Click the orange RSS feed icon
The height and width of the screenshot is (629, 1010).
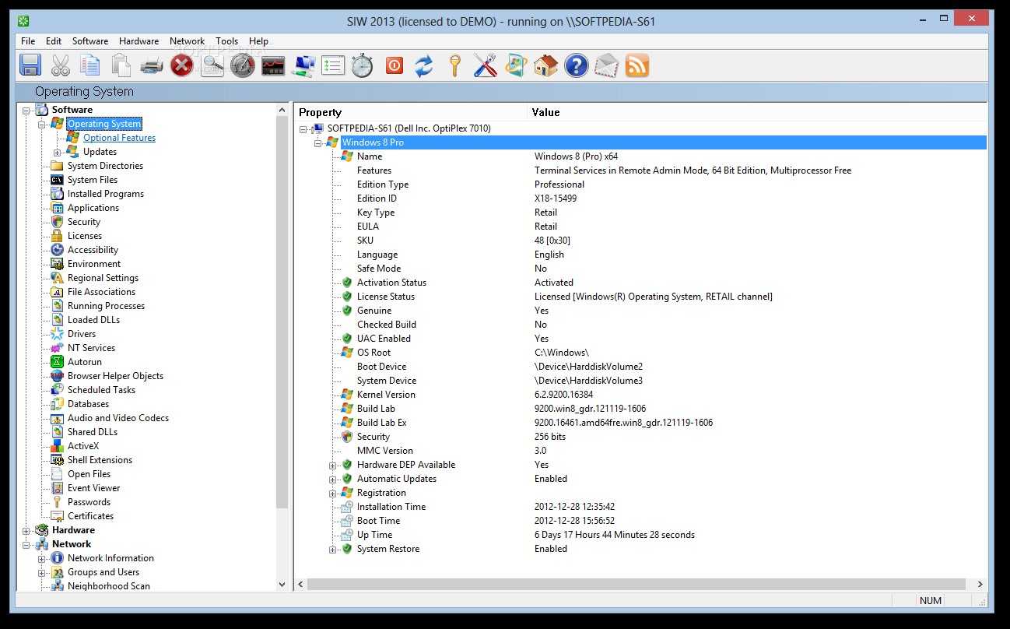(x=637, y=65)
